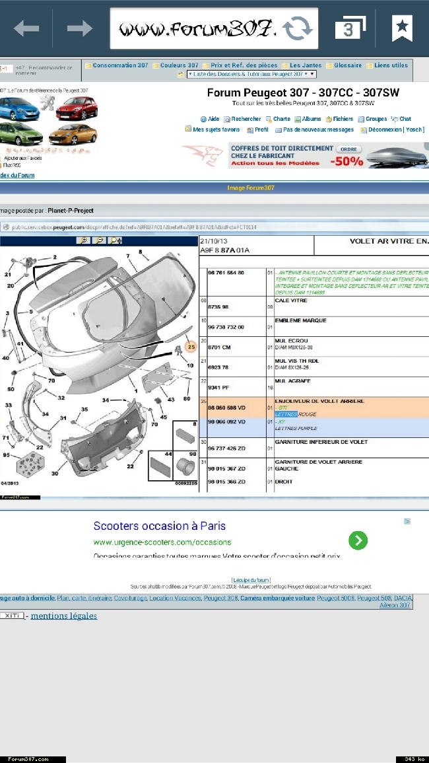This screenshot has width=429, height=763.
Task: Open Covoiturage footer link
Action: point(131,598)
